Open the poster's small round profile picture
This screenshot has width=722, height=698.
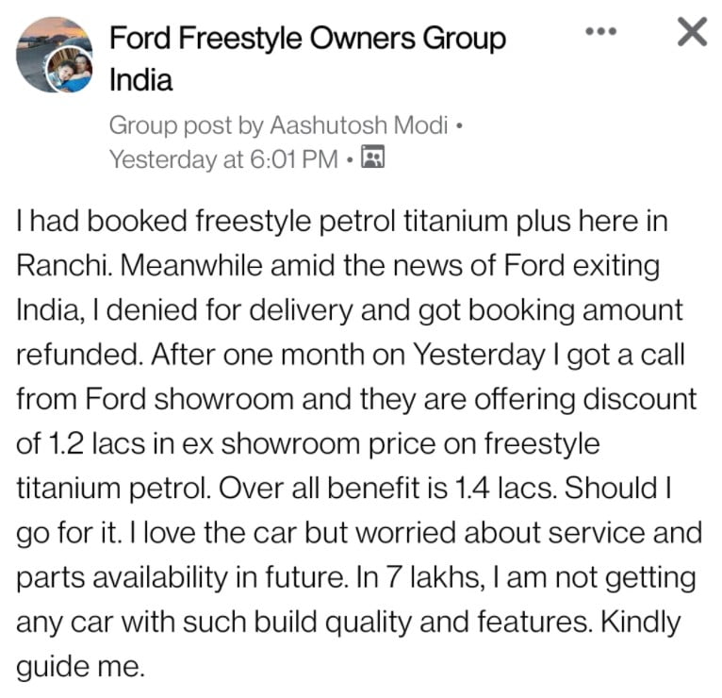point(69,69)
